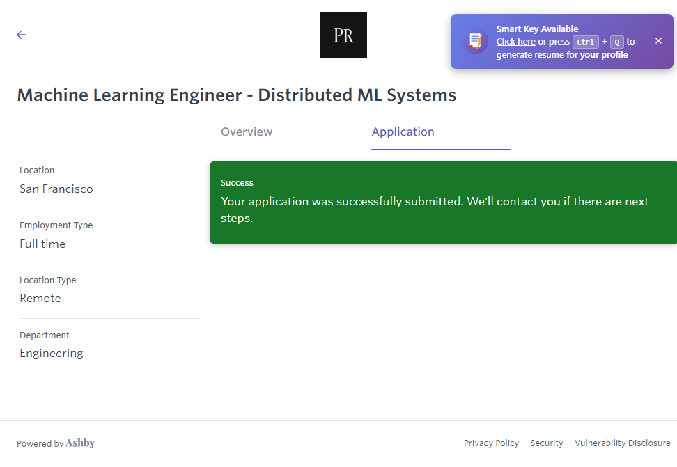677x467 pixels.
Task: Open the 'Click here' resume generation link
Action: click(x=515, y=42)
